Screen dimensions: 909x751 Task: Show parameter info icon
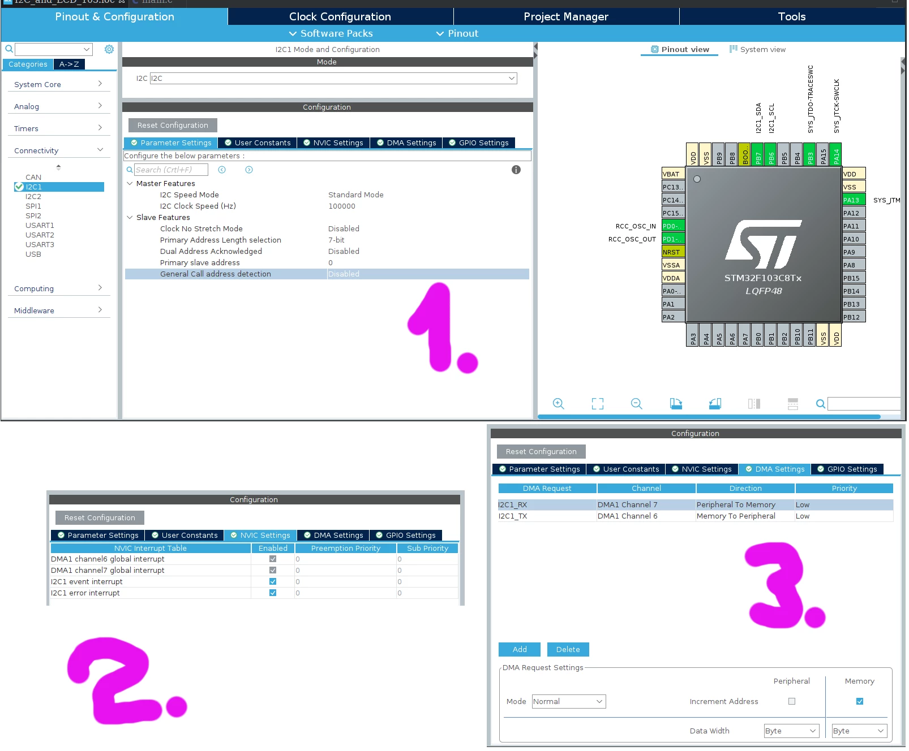516,170
